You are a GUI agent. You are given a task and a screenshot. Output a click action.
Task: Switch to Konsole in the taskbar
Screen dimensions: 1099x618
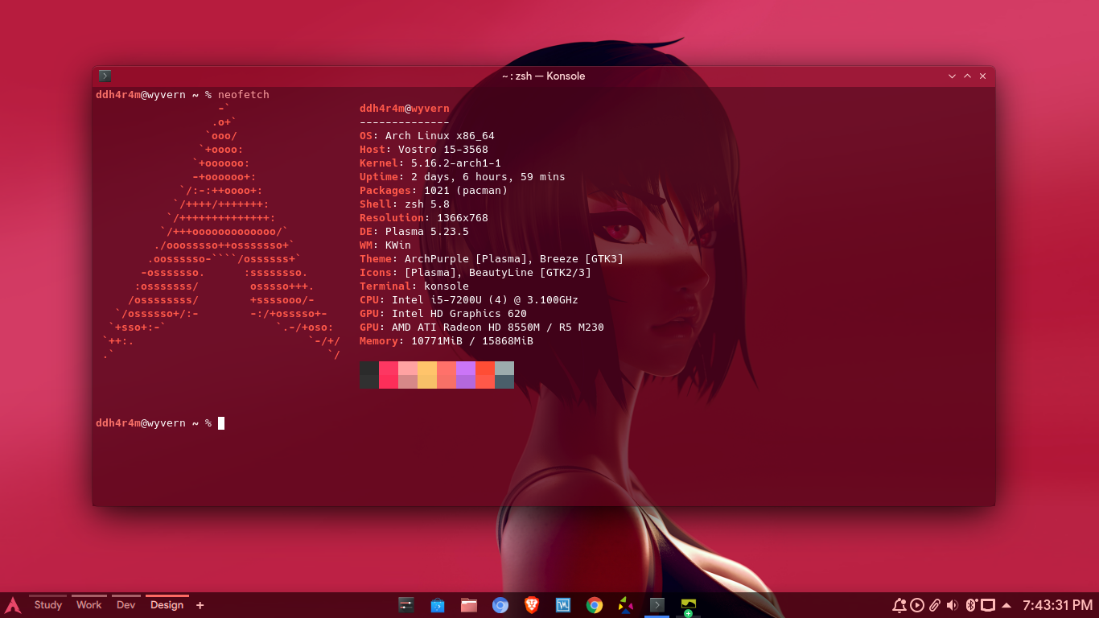point(657,605)
